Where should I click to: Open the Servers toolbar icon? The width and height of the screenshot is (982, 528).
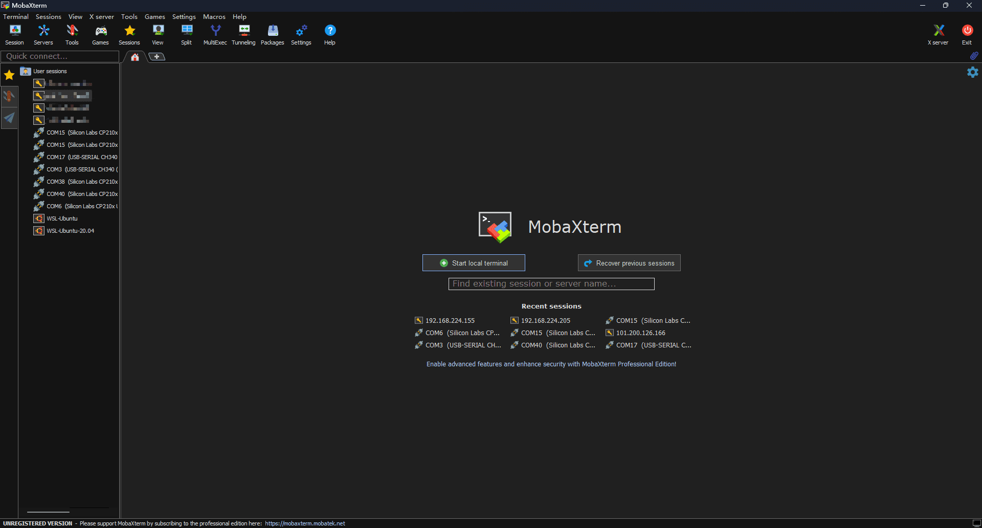(43, 35)
